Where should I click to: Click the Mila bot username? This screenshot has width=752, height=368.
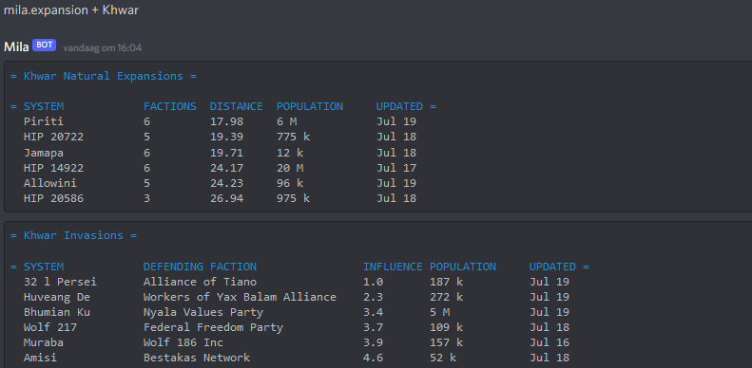point(16,46)
